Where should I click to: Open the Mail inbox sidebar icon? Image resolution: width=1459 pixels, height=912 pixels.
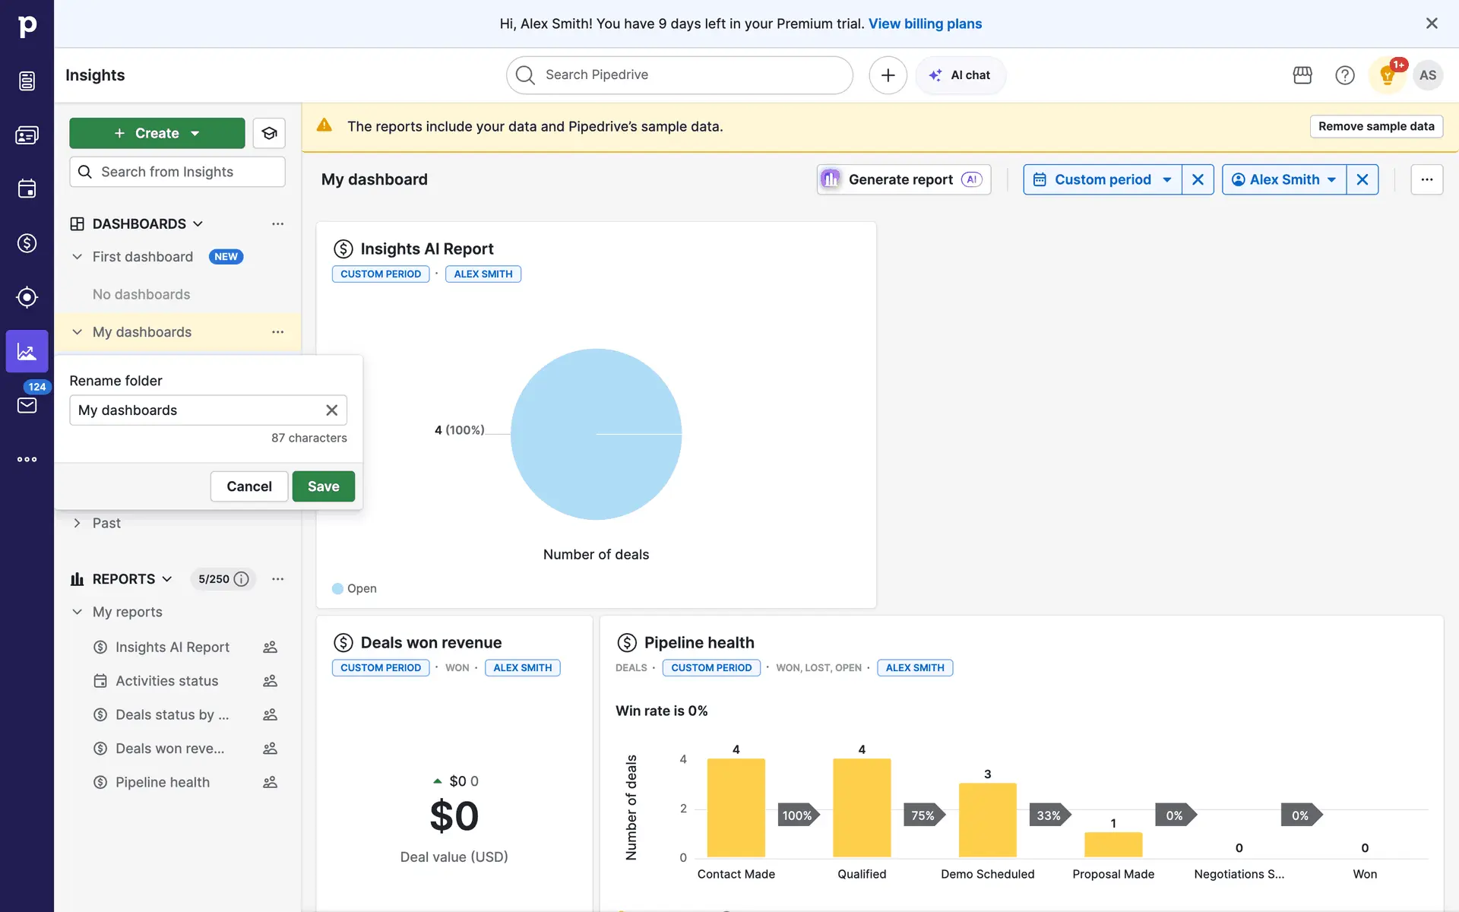tap(27, 405)
